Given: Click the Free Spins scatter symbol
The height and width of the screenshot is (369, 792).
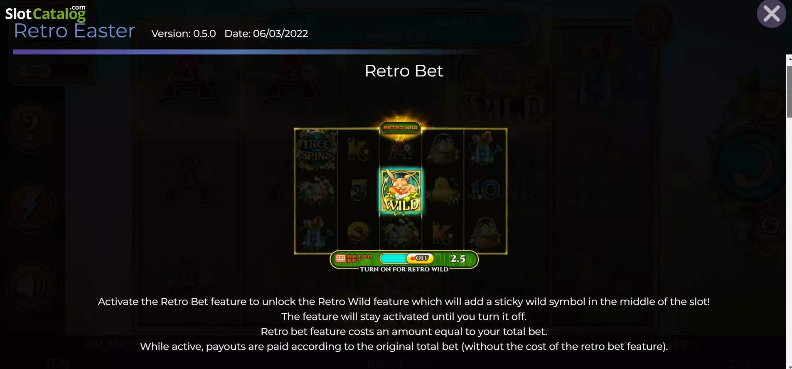Looking at the screenshot, I should pyautogui.click(x=317, y=150).
